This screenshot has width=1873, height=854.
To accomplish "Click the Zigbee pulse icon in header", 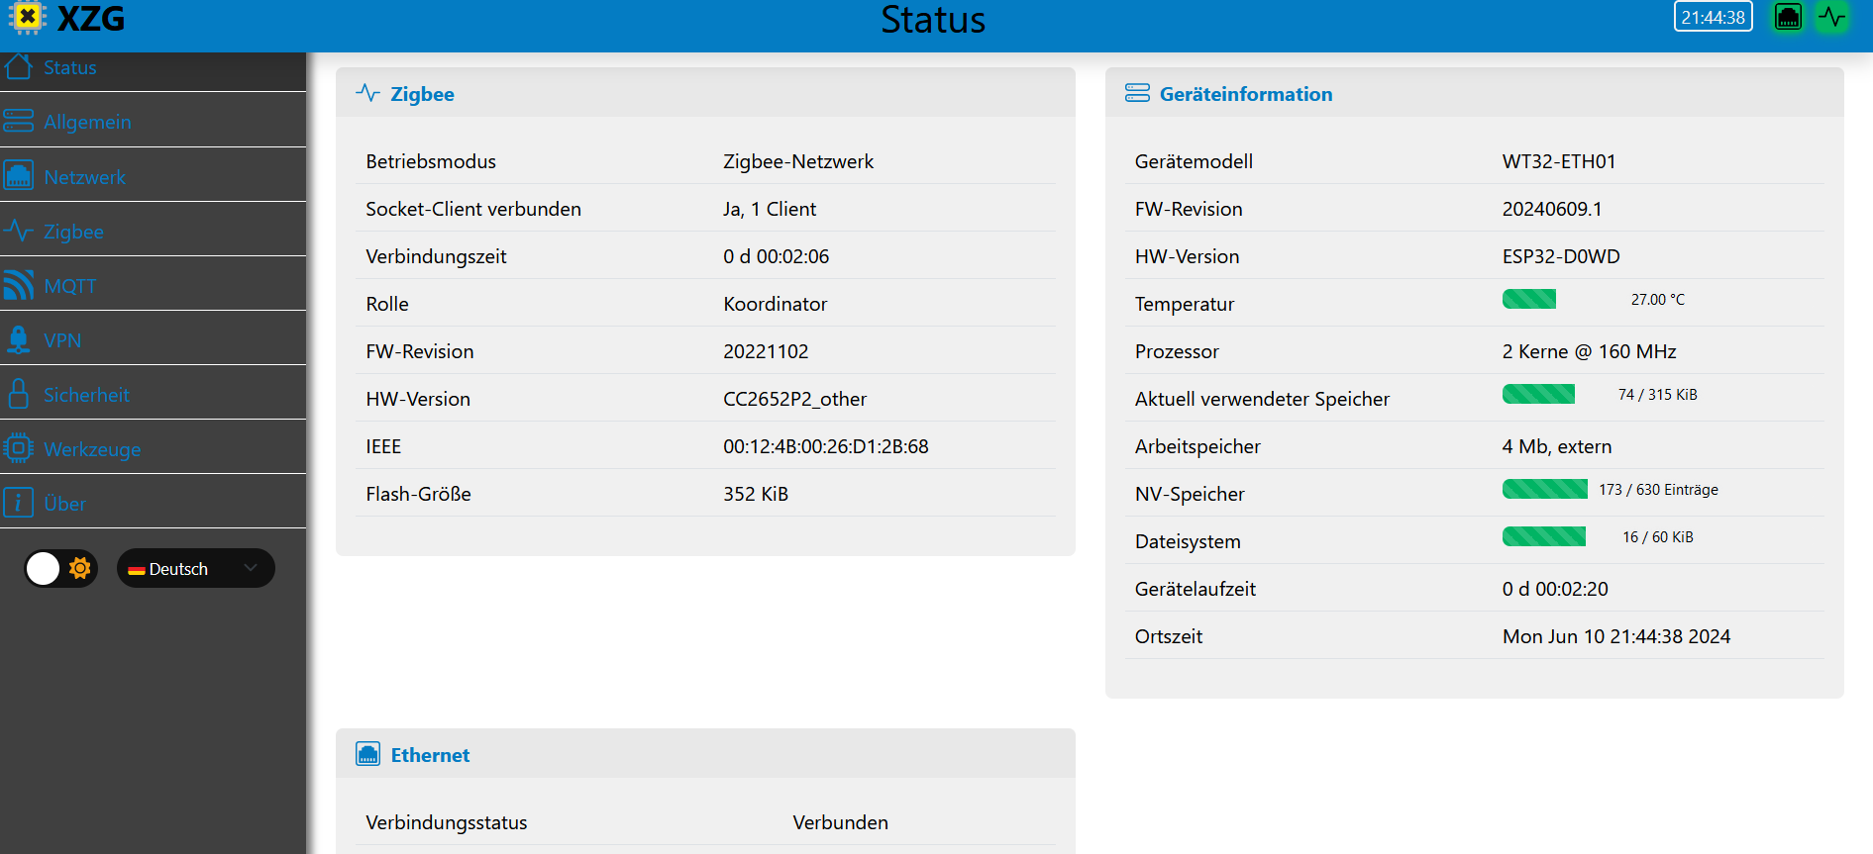I will point(1832,17).
